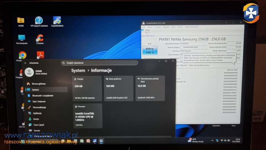266x150 pixels.
Task: Click the back arrow in Ustawienia window
Action: (25, 63)
